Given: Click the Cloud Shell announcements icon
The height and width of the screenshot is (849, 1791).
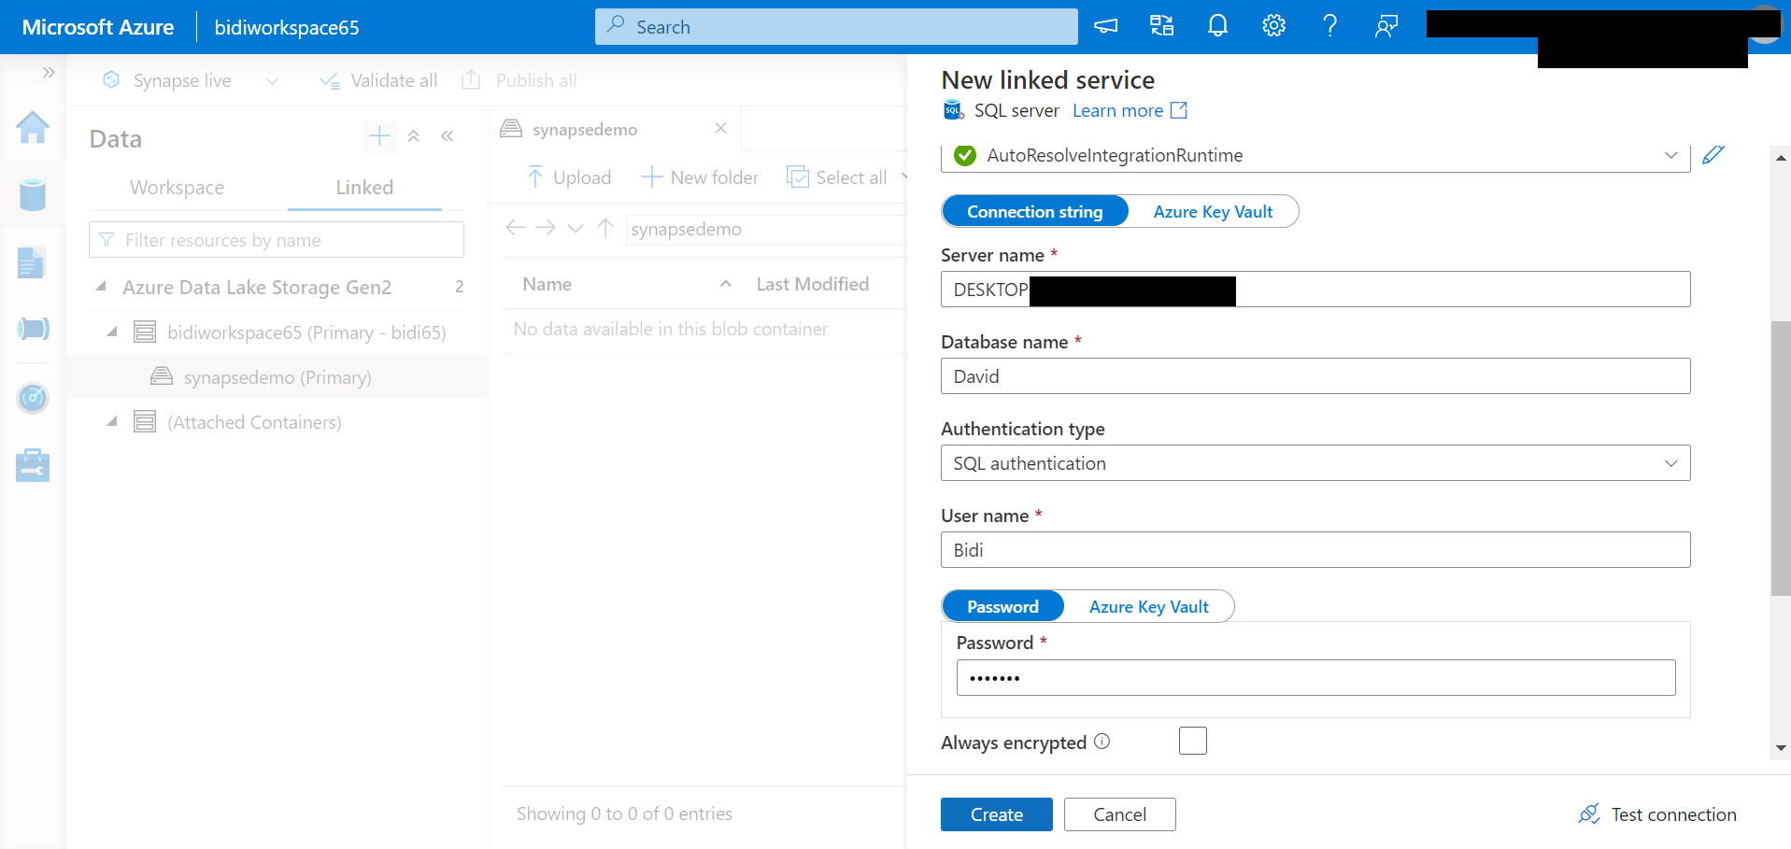Looking at the screenshot, I should (1106, 26).
